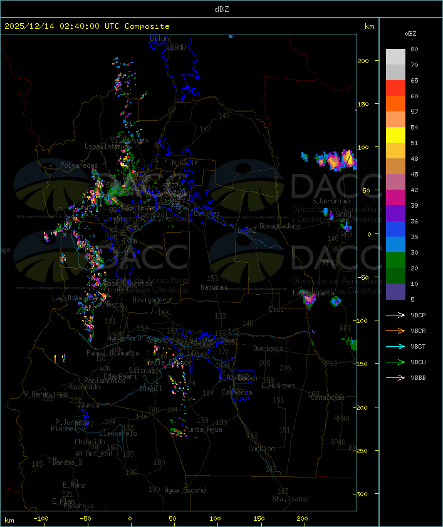Click the Cochico map label
443x527 pixels.
coord(261,449)
